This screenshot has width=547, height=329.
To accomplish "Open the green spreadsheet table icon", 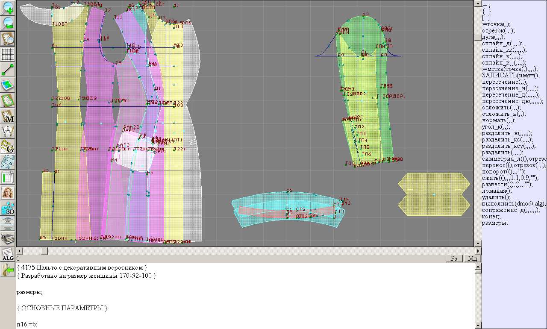I will [8, 177].
